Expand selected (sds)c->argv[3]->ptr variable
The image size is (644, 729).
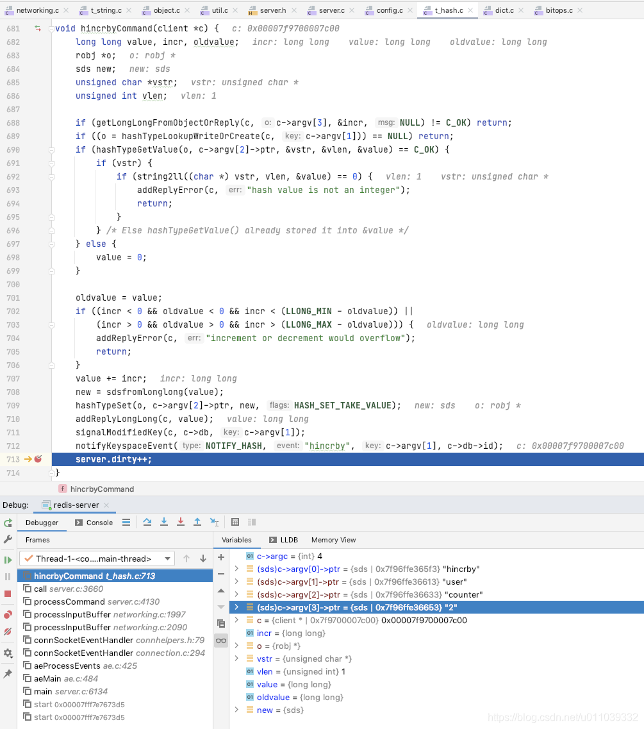236,607
